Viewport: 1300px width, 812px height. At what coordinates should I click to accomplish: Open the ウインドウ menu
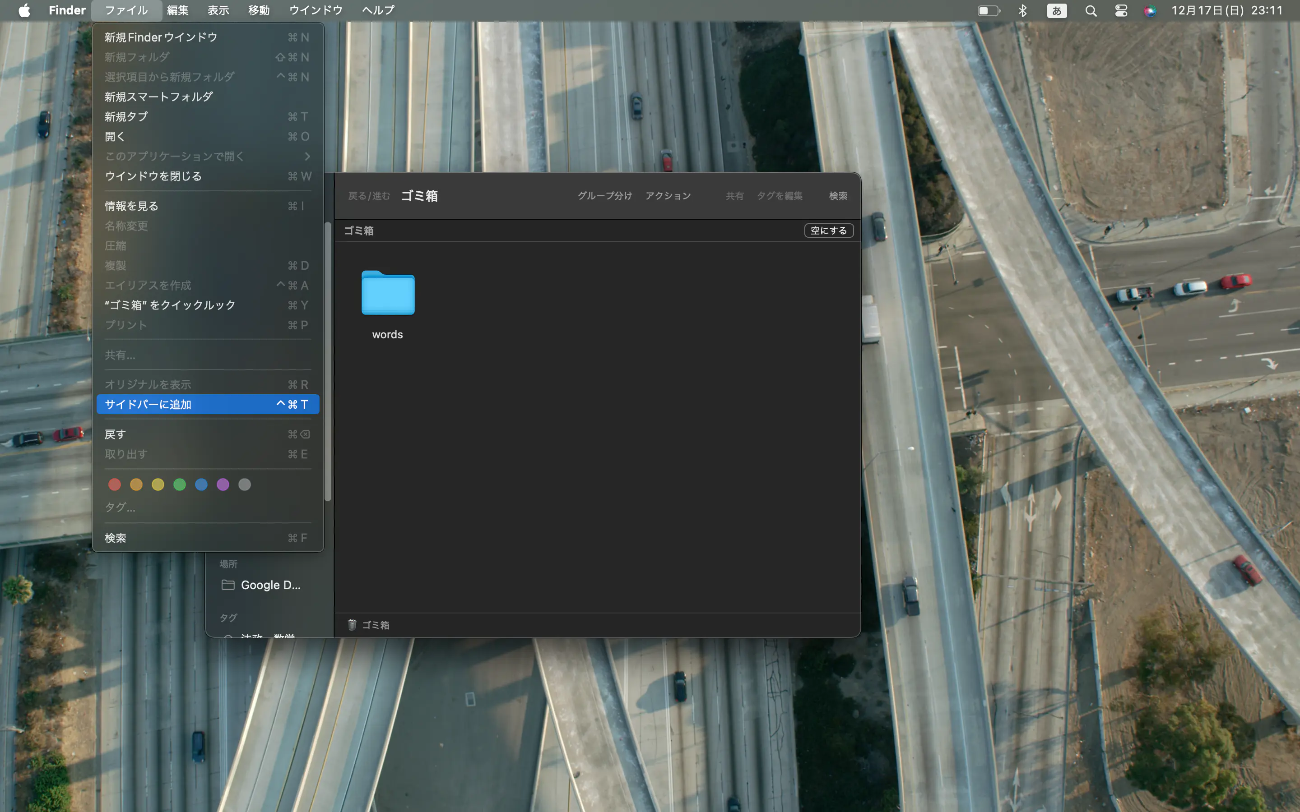[x=316, y=10]
